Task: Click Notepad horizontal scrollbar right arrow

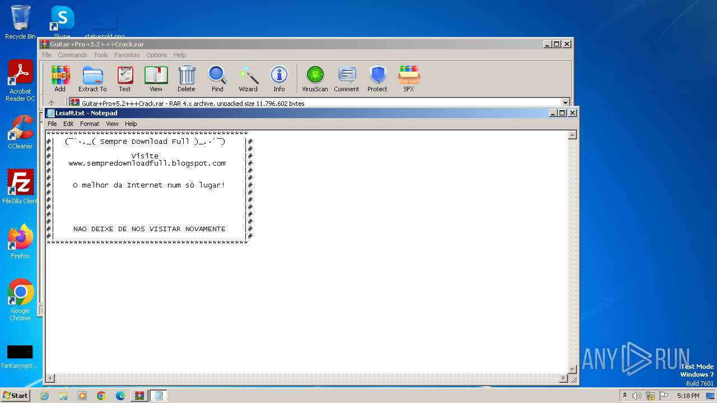Action: tap(564, 379)
